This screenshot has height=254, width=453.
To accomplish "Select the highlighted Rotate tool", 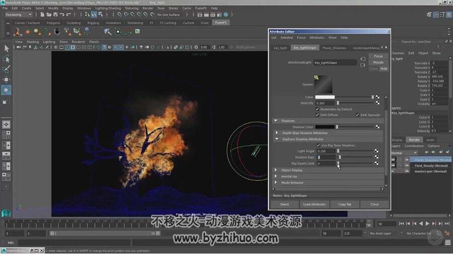I will [x=6, y=90].
